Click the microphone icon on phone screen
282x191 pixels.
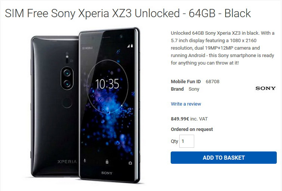click(x=85, y=160)
